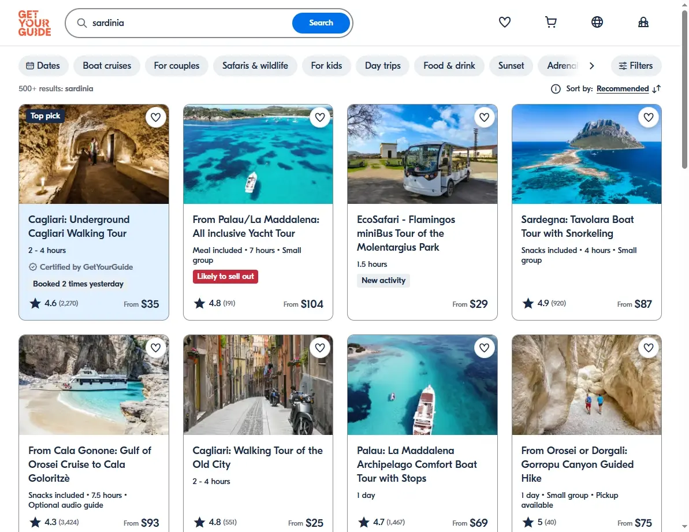Click the certified badge icon by GetYourGuide
The height and width of the screenshot is (532, 689).
pos(33,267)
